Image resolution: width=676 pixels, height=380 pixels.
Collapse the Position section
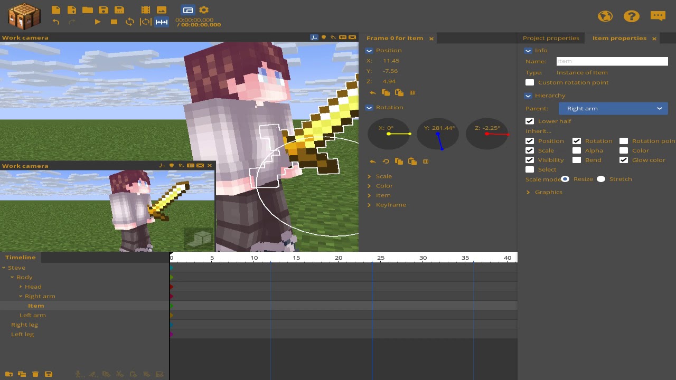[x=369, y=51]
